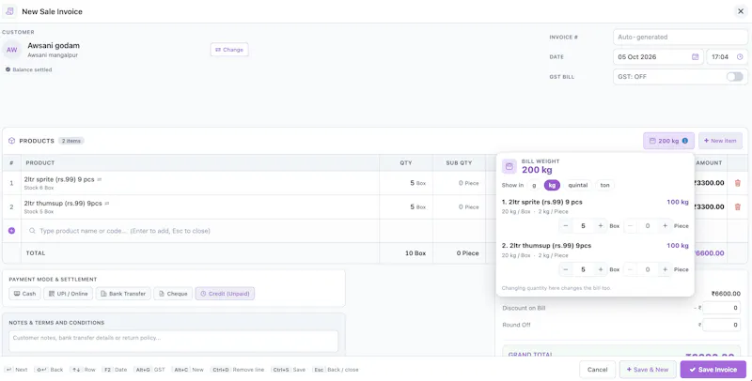Add a New item to products
This screenshot has width=752, height=381.
click(720, 141)
